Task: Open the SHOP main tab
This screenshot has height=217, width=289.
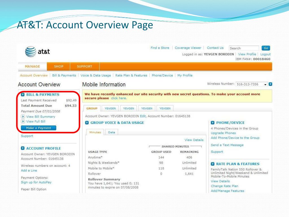Action: [x=59, y=66]
